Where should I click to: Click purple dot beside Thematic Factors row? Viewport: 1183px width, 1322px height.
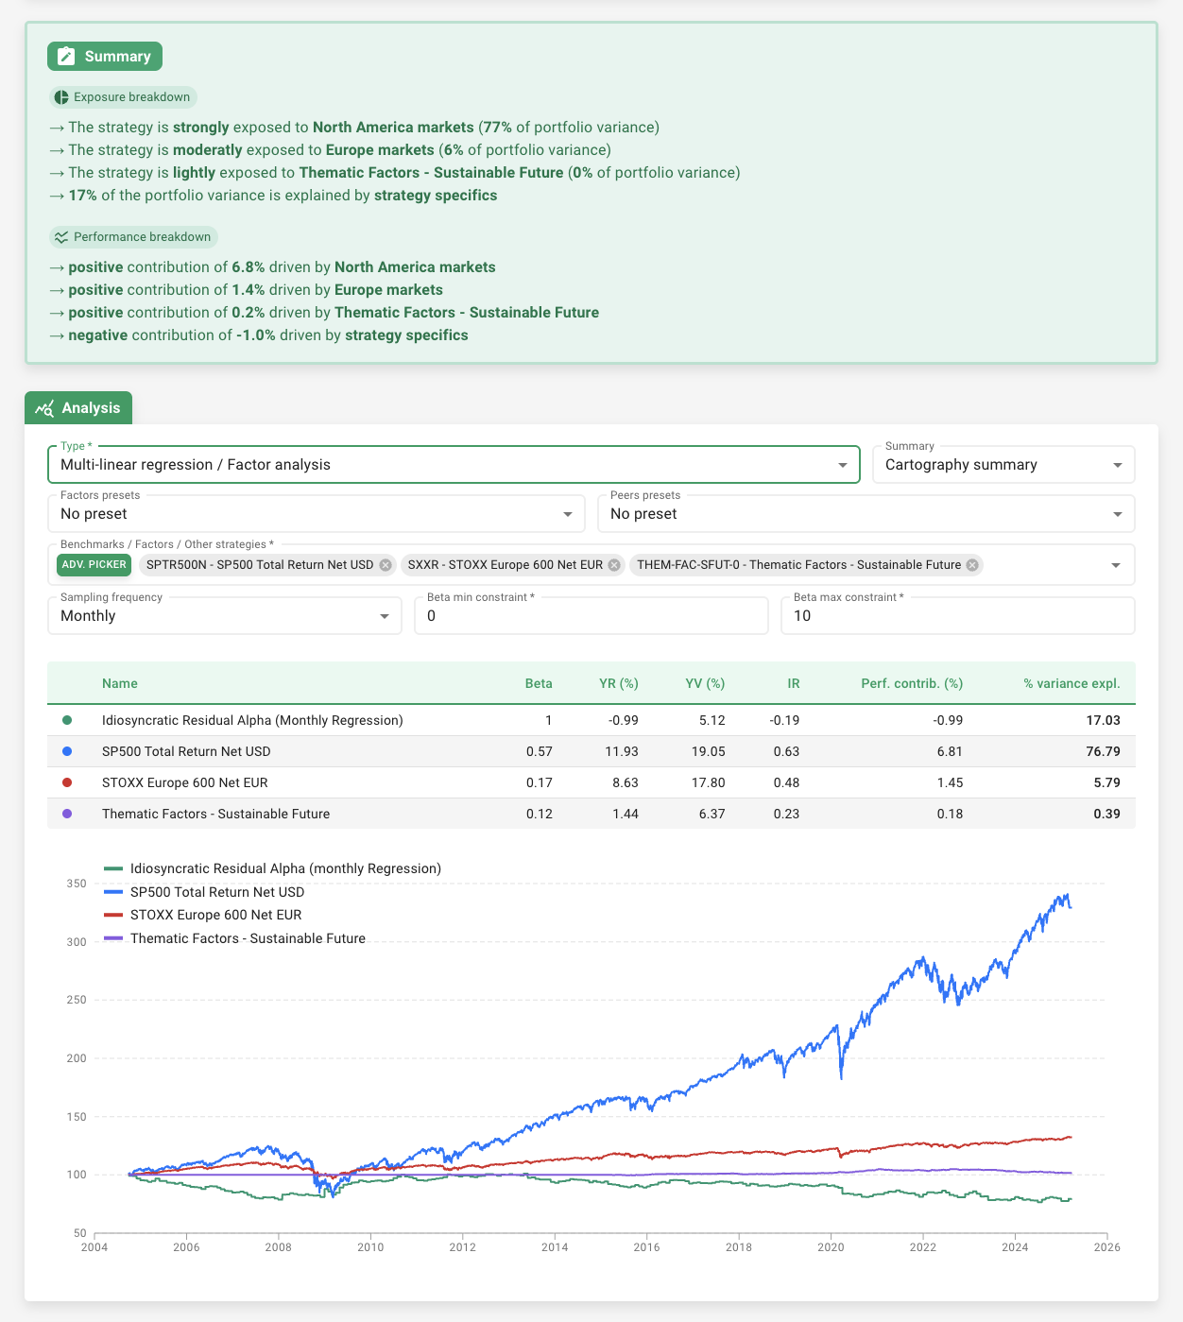(x=67, y=814)
